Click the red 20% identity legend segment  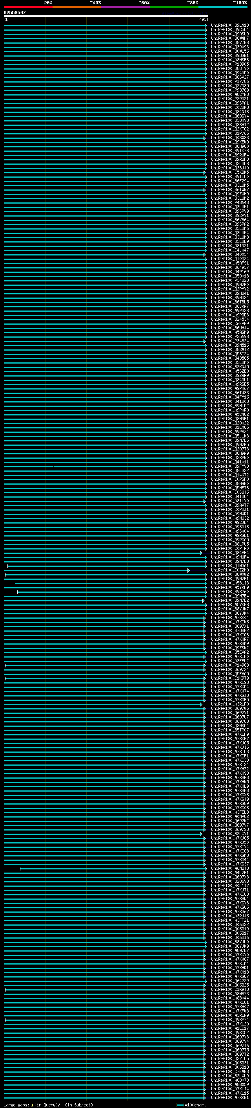click(x=28, y=7)
